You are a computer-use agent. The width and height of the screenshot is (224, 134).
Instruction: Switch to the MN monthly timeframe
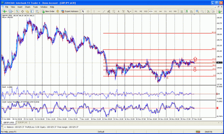click(175, 11)
